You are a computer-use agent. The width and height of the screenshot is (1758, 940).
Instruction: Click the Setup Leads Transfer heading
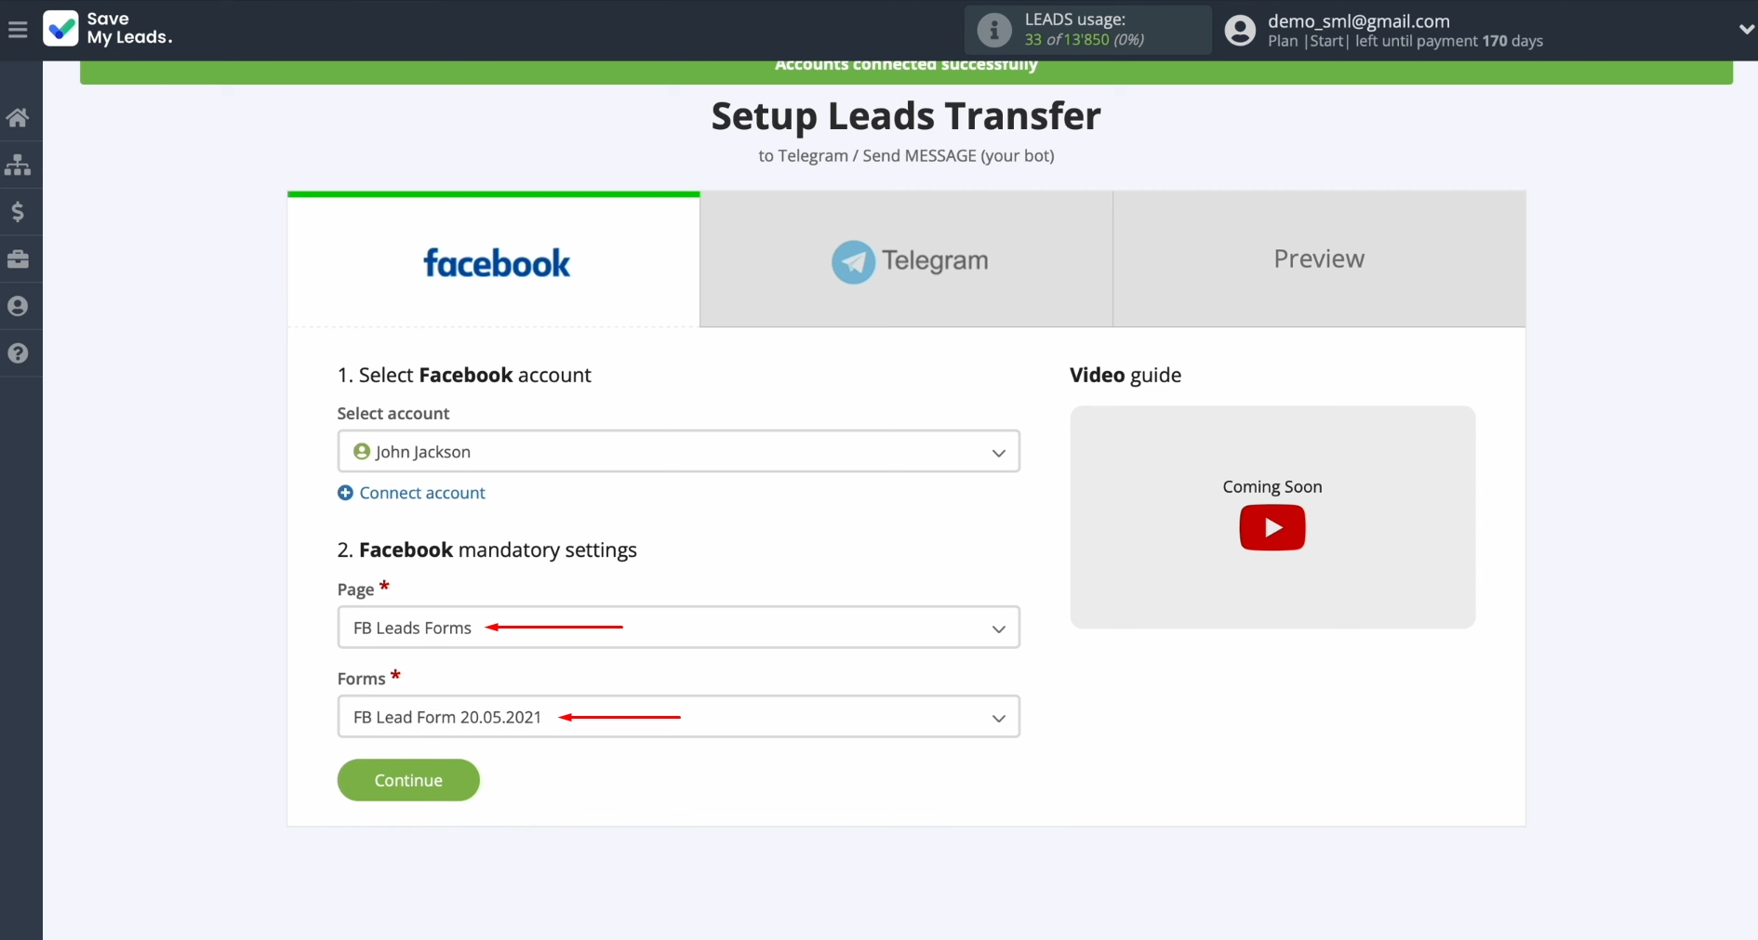coord(906,116)
